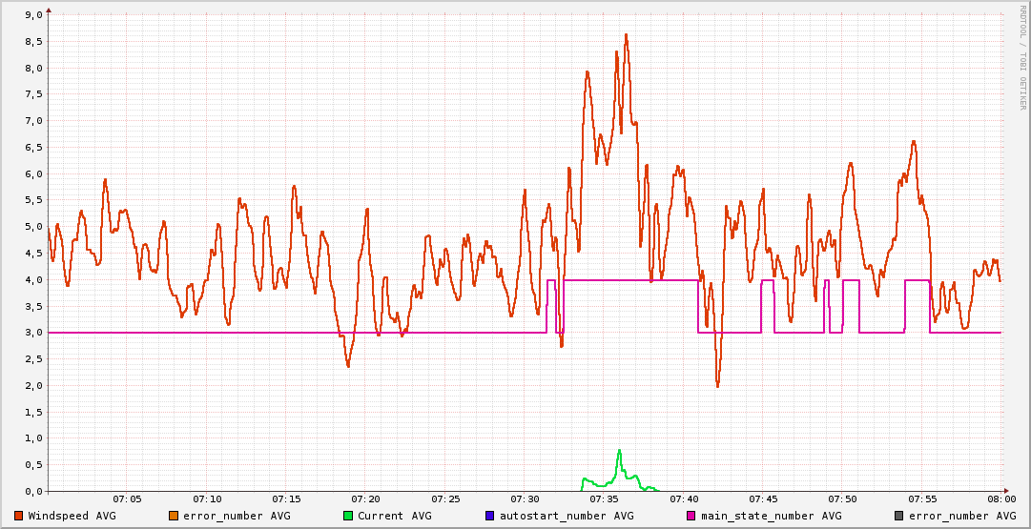Click the 07:05 time axis label
The width and height of the screenshot is (1031, 529).
[127, 498]
